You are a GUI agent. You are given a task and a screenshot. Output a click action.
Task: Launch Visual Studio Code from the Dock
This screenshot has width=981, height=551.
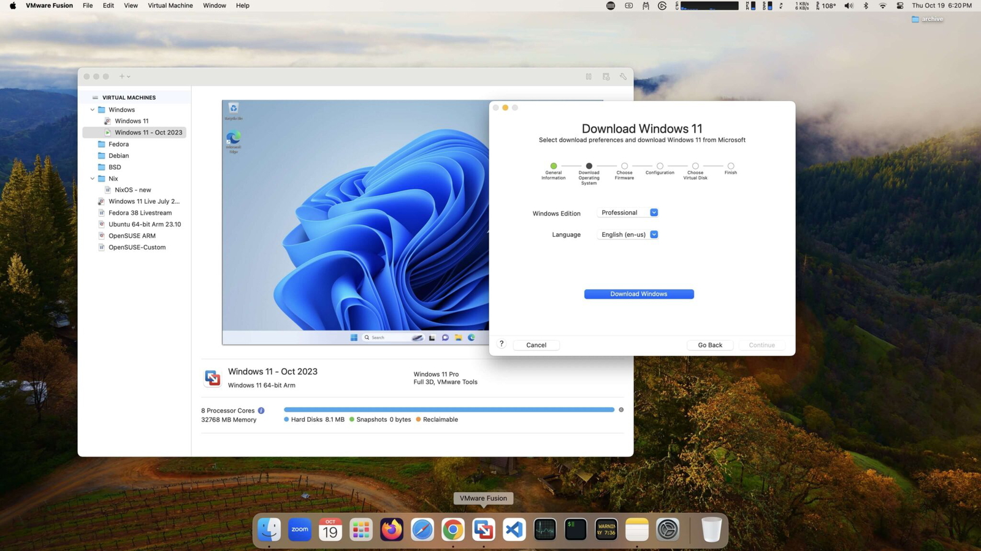point(514,529)
